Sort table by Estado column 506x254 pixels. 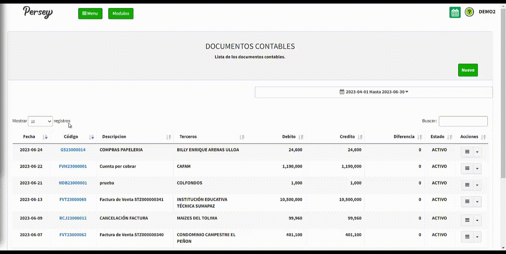pos(438,137)
